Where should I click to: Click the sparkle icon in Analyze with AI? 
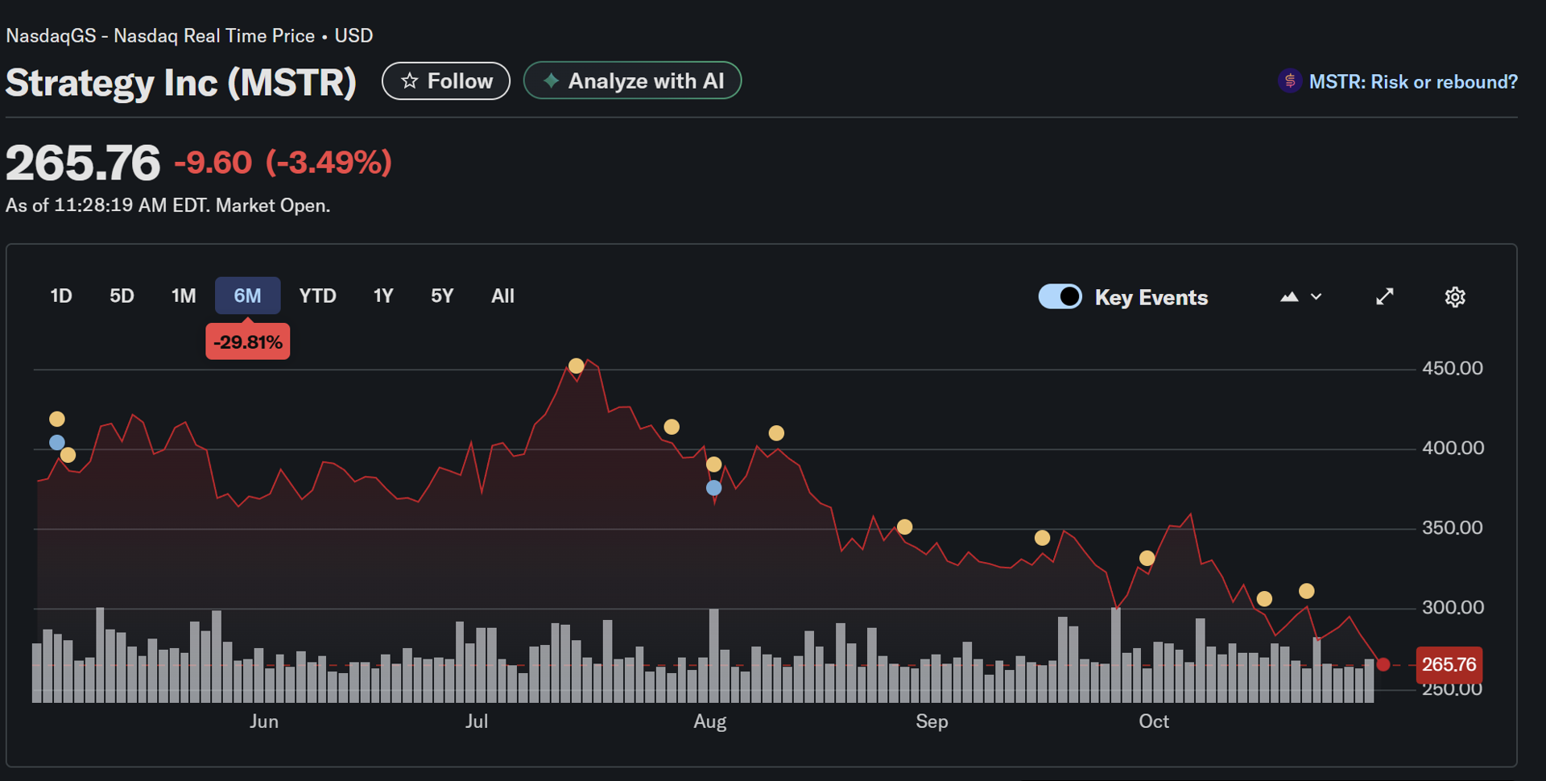pyautogui.click(x=552, y=81)
